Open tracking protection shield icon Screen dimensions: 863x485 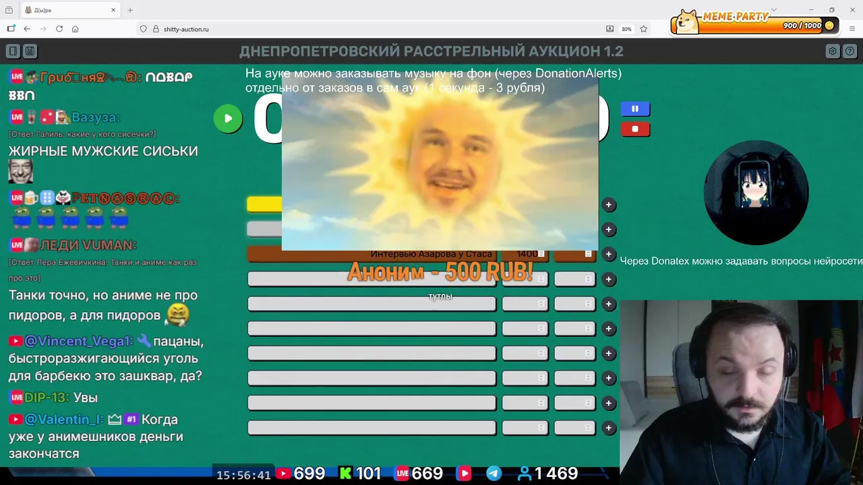tap(143, 29)
